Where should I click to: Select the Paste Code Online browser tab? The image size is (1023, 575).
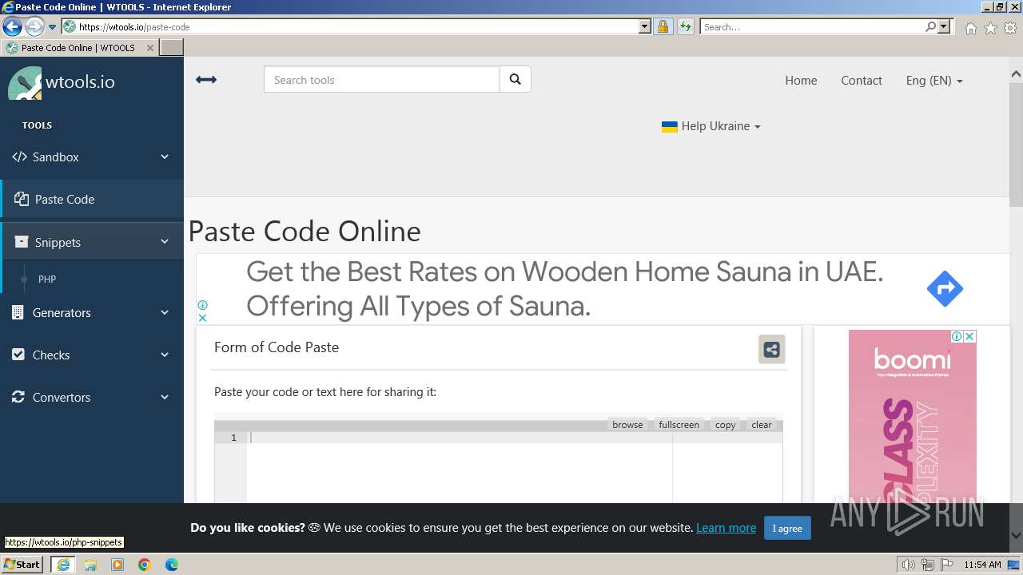point(80,48)
